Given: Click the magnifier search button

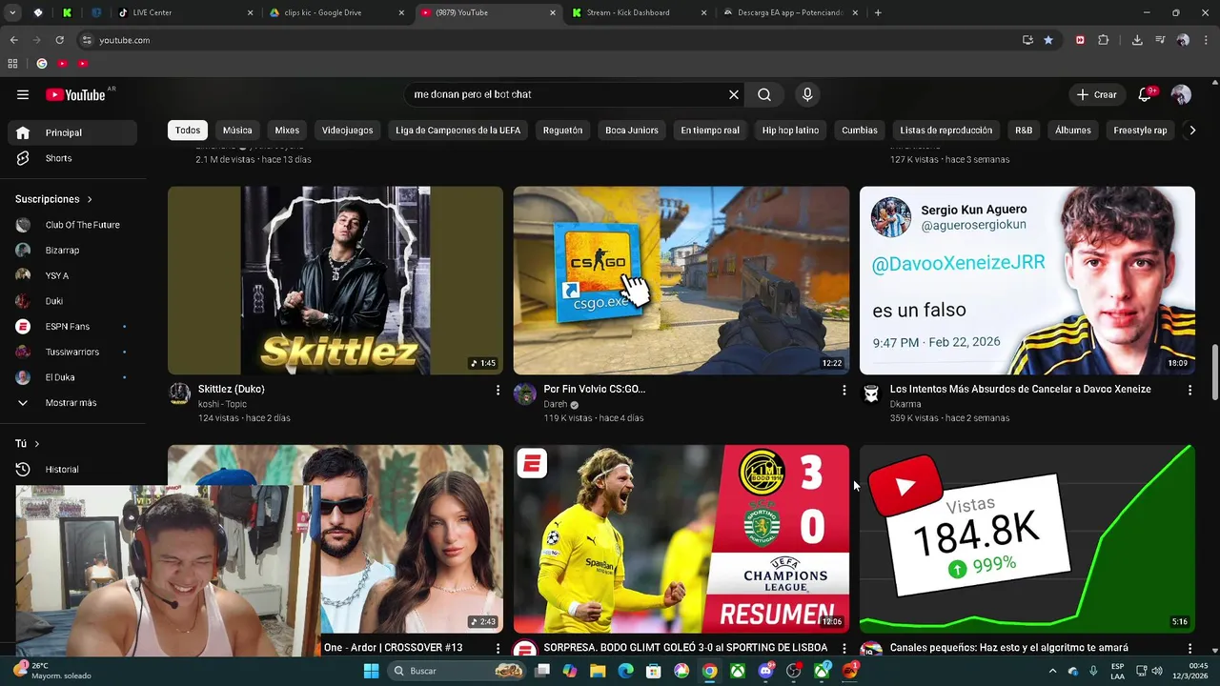Looking at the screenshot, I should point(764,94).
